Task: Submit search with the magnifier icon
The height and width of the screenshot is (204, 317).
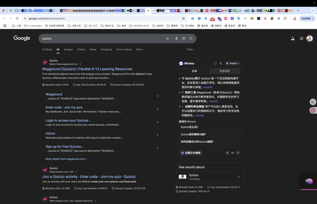Action: click(191, 39)
